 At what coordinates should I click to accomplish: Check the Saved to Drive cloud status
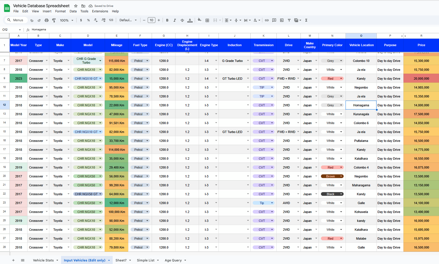(101, 6)
